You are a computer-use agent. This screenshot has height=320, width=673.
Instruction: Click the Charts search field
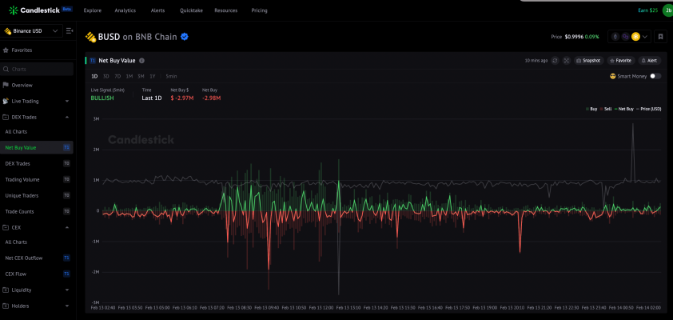37,69
